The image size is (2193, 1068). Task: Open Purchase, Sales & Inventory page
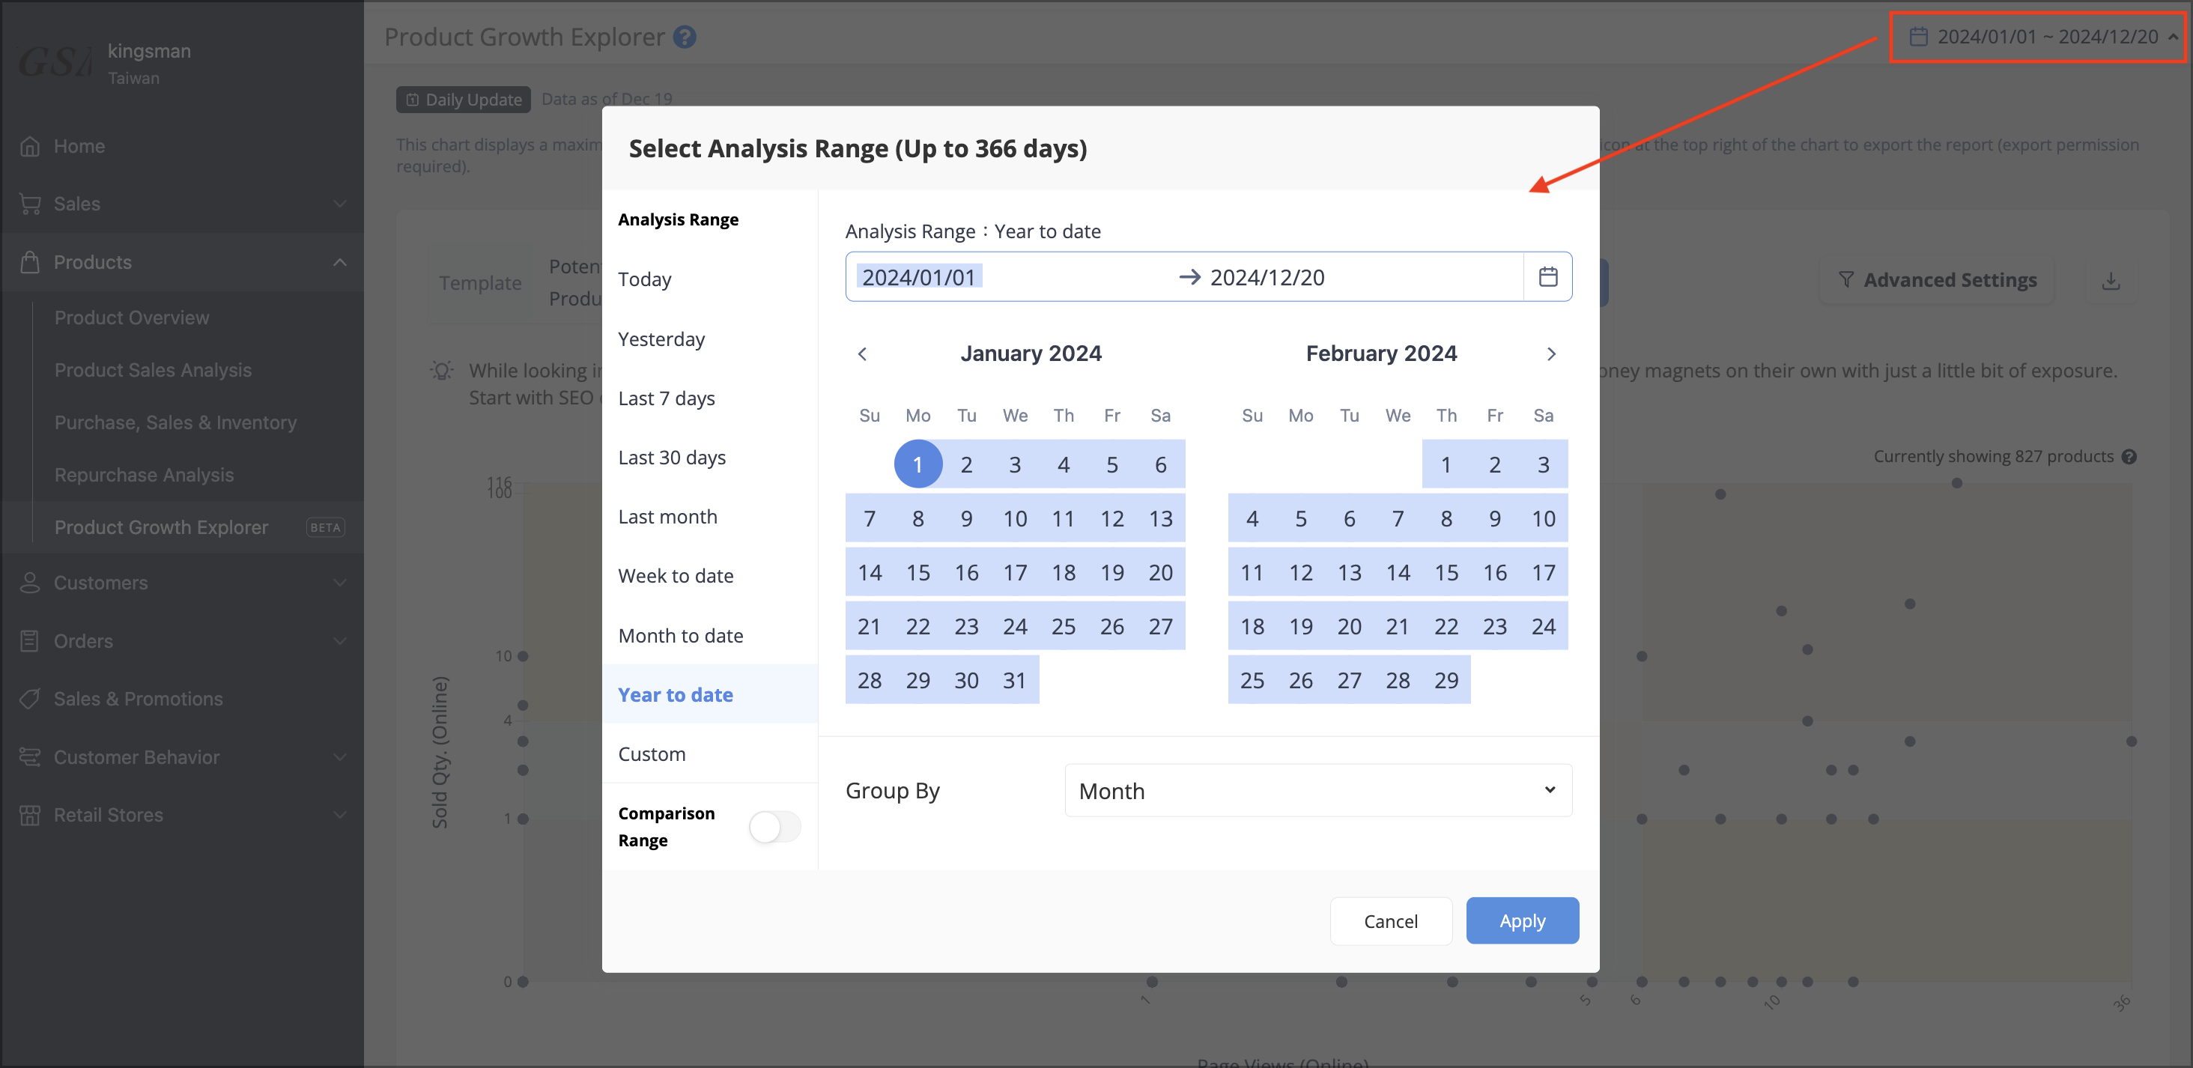pyautogui.click(x=175, y=422)
